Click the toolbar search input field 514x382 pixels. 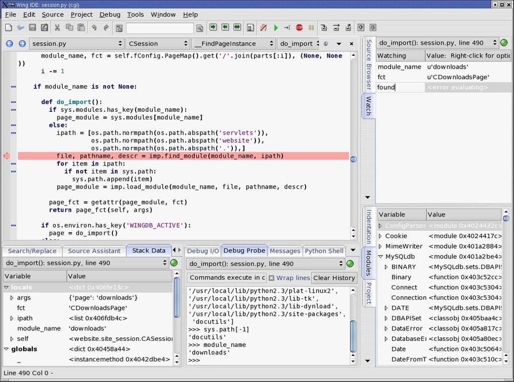tap(160, 28)
